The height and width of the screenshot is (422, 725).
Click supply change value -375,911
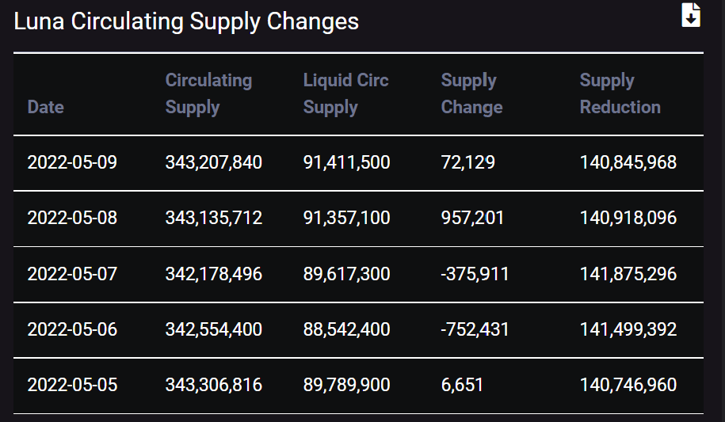(475, 274)
